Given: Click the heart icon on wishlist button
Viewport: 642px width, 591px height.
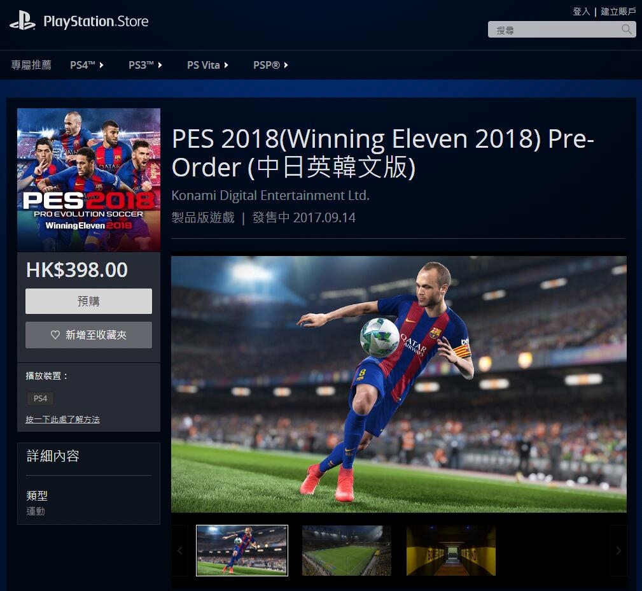Looking at the screenshot, I should coord(55,335).
